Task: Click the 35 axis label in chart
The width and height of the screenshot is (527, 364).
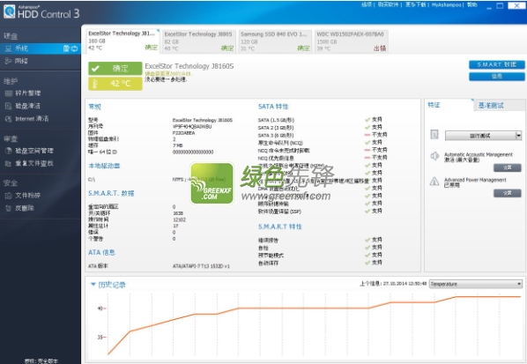Action: coord(100,337)
